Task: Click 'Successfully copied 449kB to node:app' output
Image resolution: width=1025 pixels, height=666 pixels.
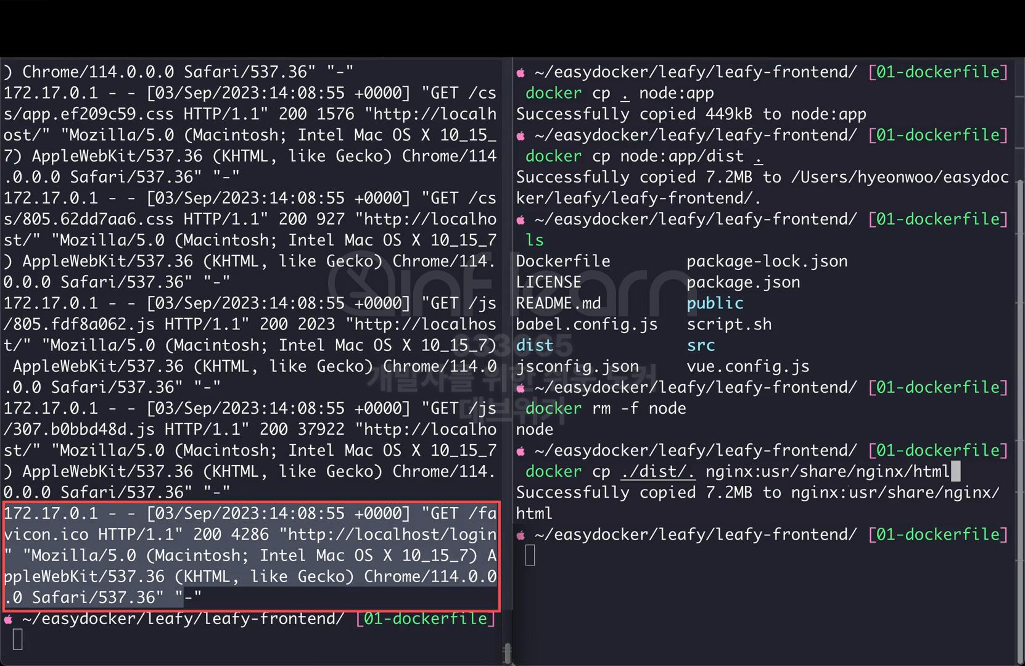Action: (x=691, y=115)
